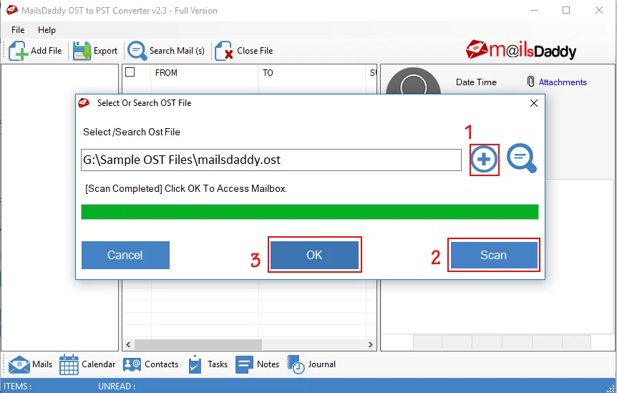Click the Export toolbar icon
This screenshot has width=617, height=393.
coord(82,51)
